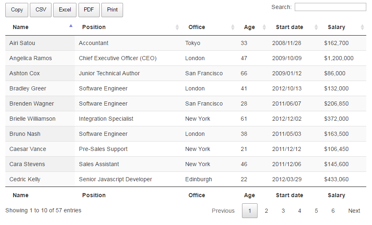Go to the Next page of entries
Screen dimensions: 372x225
[354, 211]
